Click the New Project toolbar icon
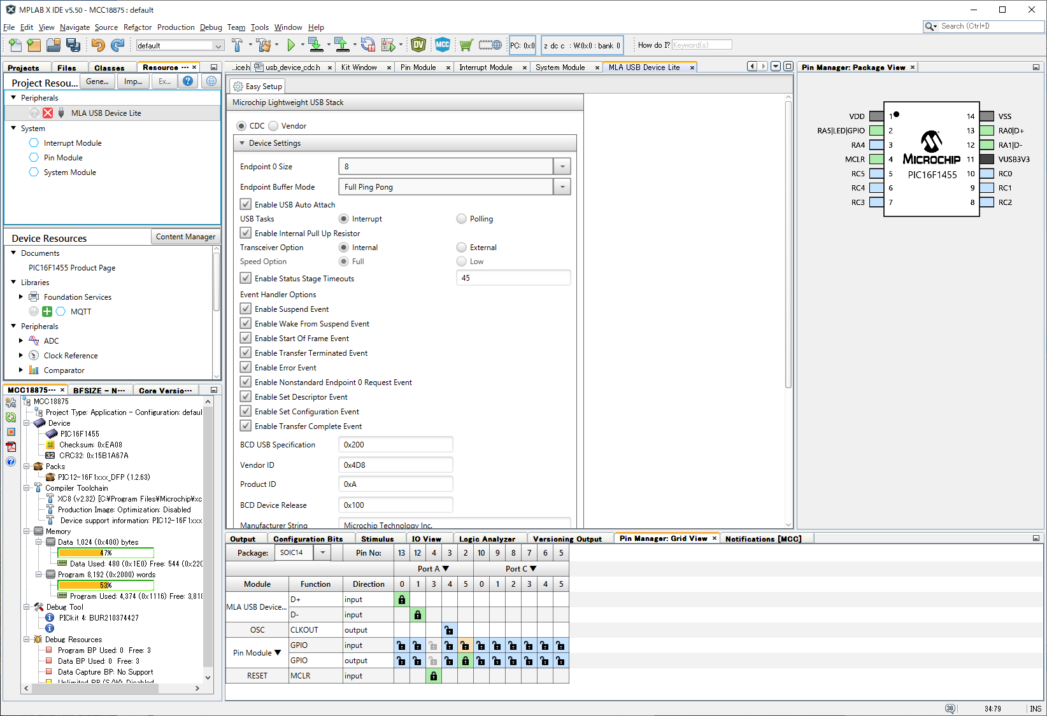 [x=34, y=45]
